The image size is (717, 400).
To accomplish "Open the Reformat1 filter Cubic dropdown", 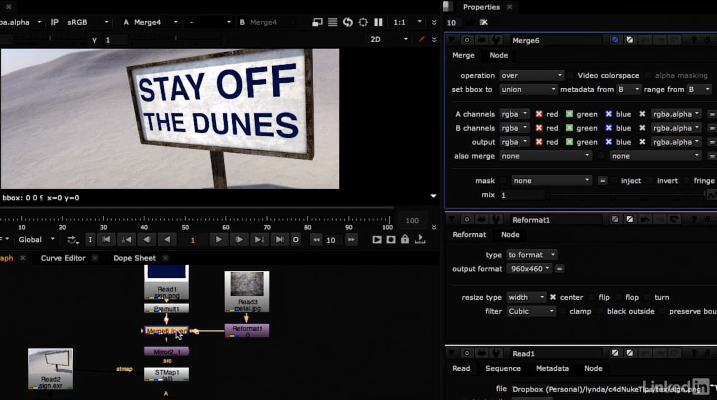I will pyautogui.click(x=531, y=311).
